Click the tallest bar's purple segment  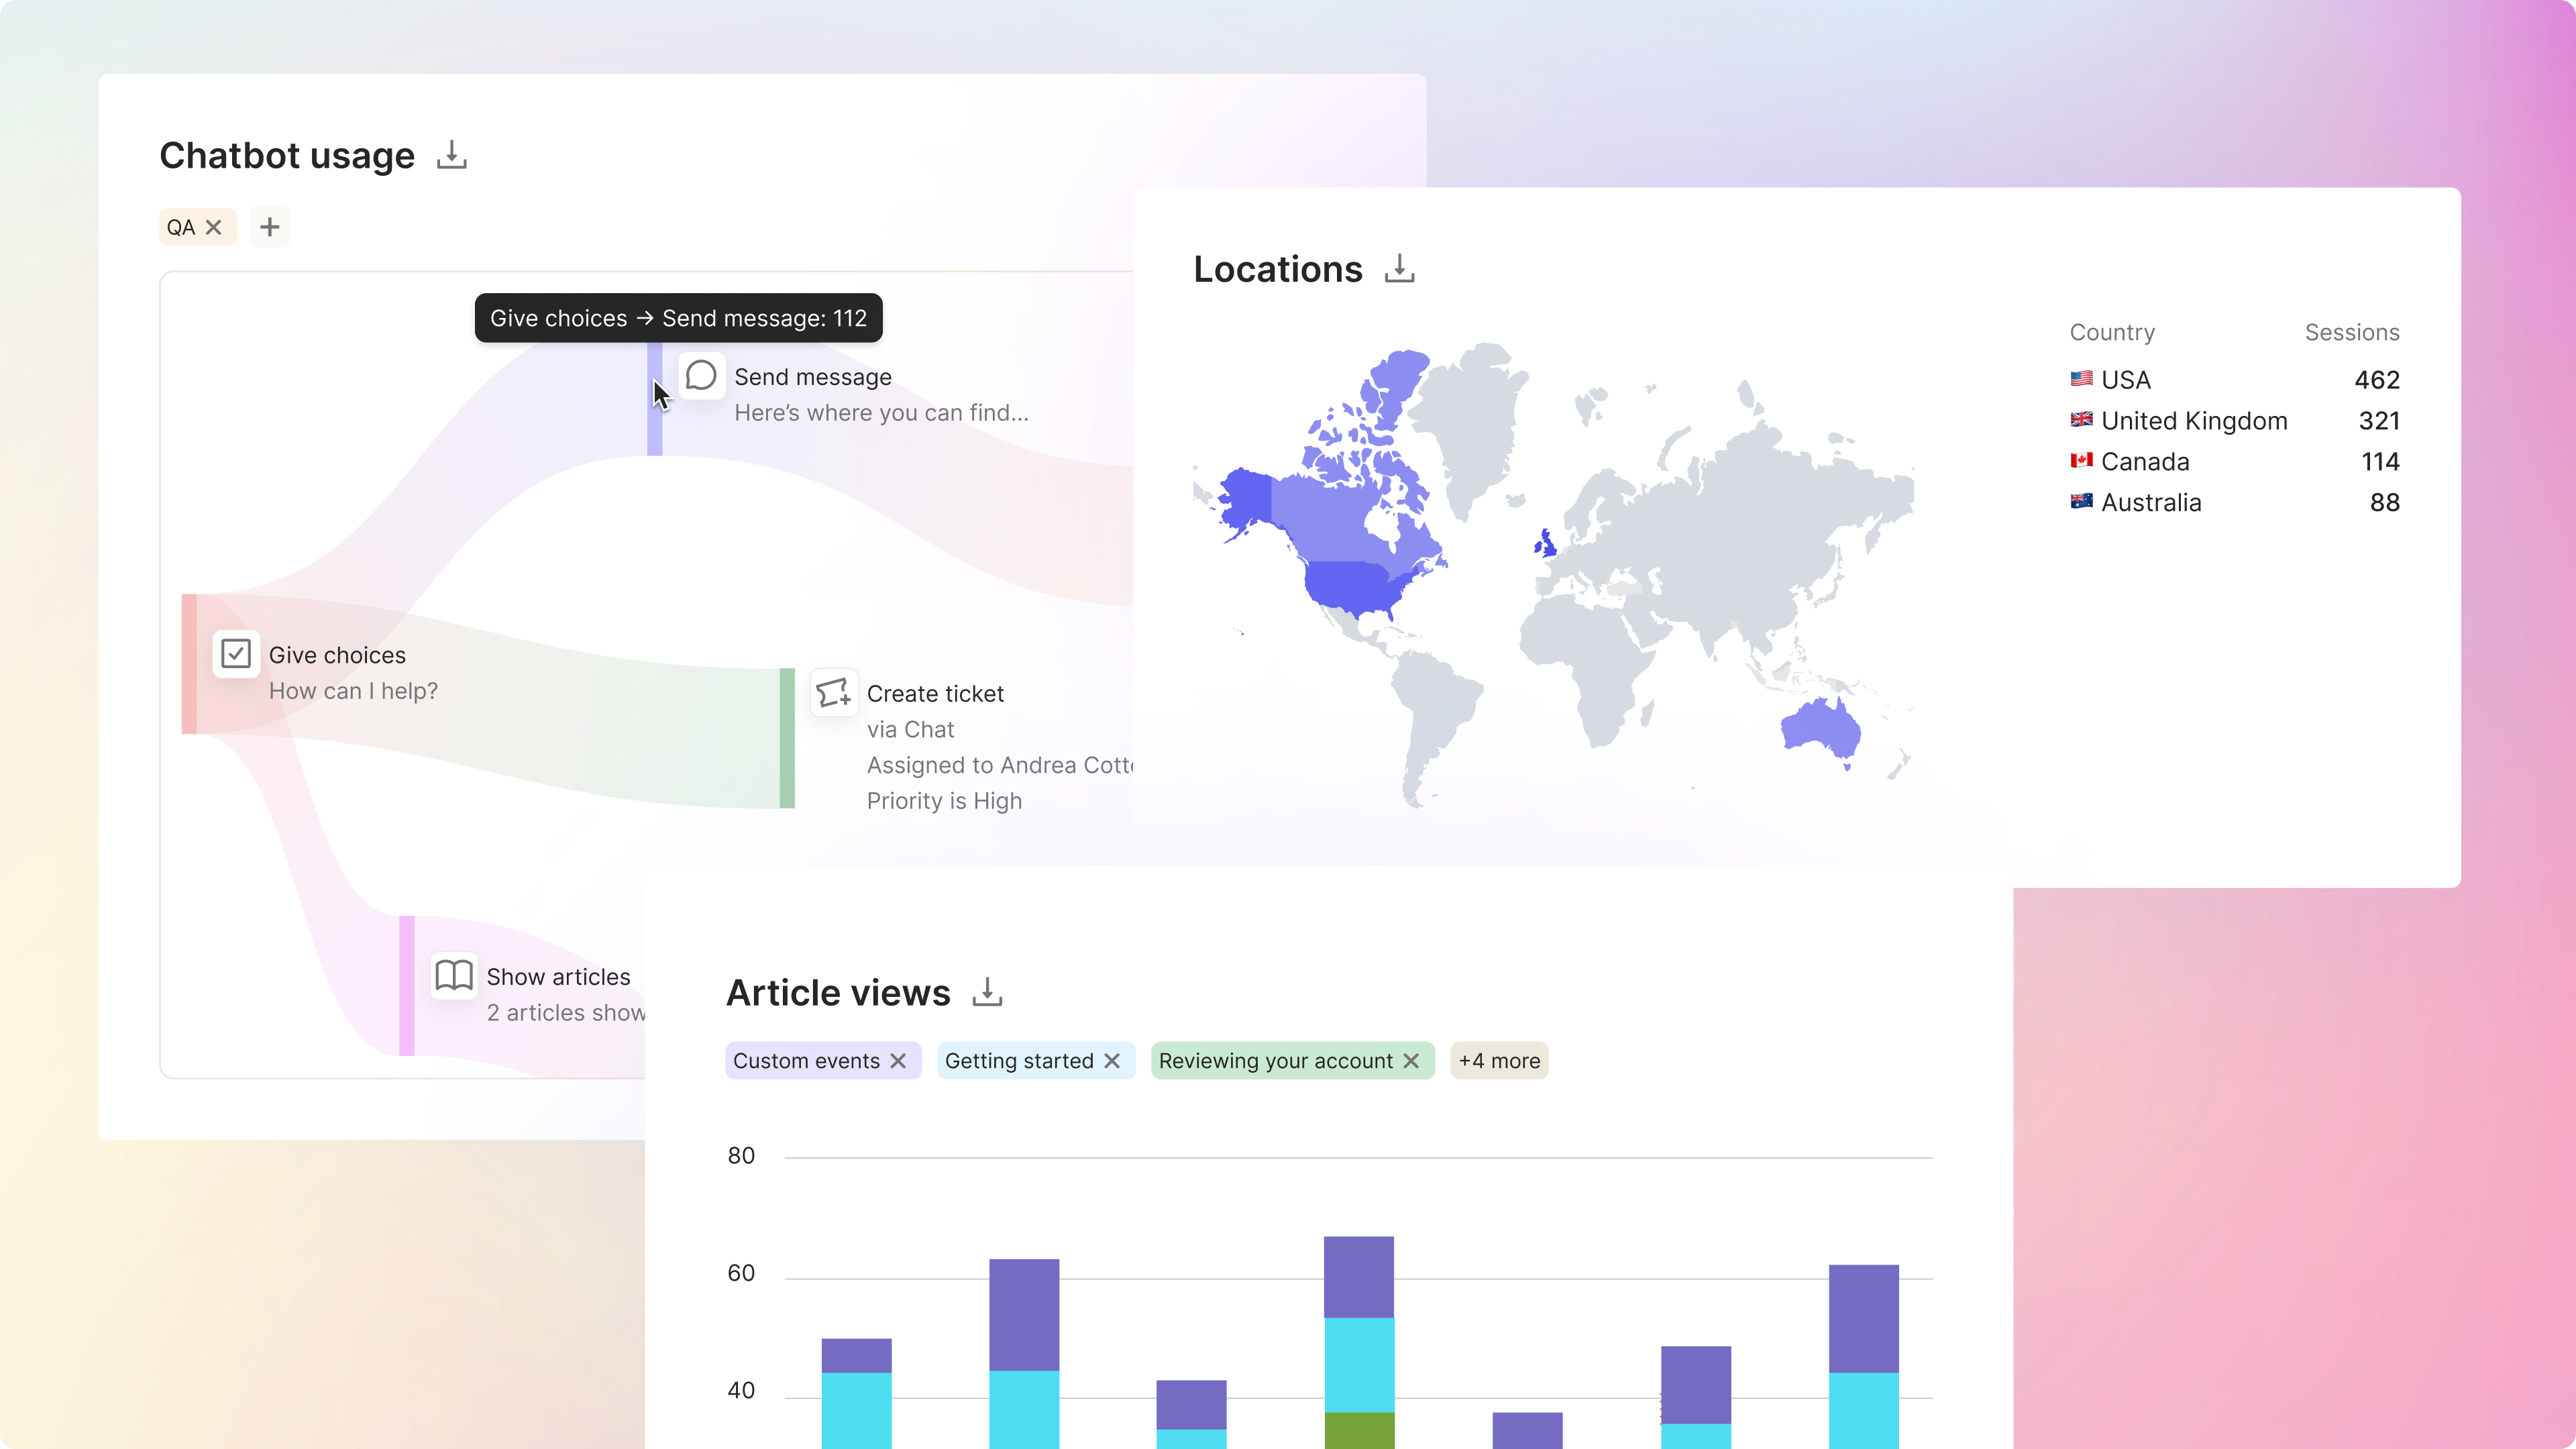[1359, 1277]
